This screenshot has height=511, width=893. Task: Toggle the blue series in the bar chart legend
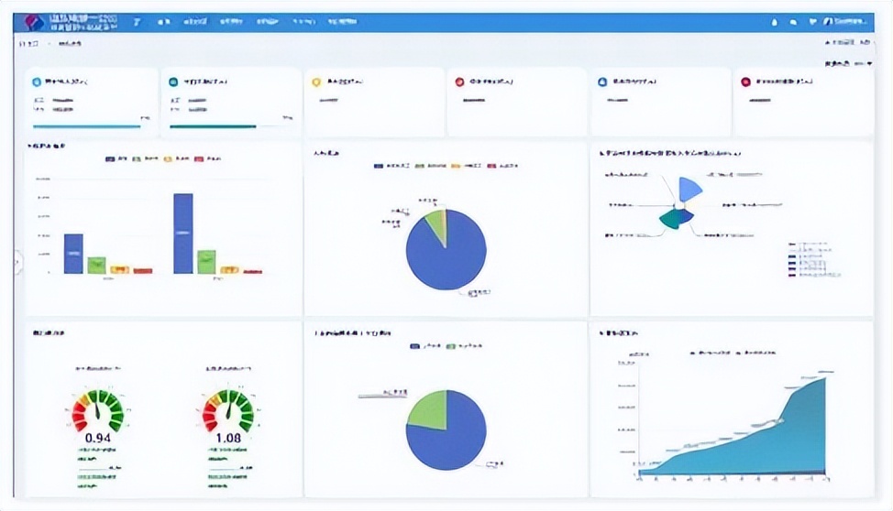pos(111,159)
